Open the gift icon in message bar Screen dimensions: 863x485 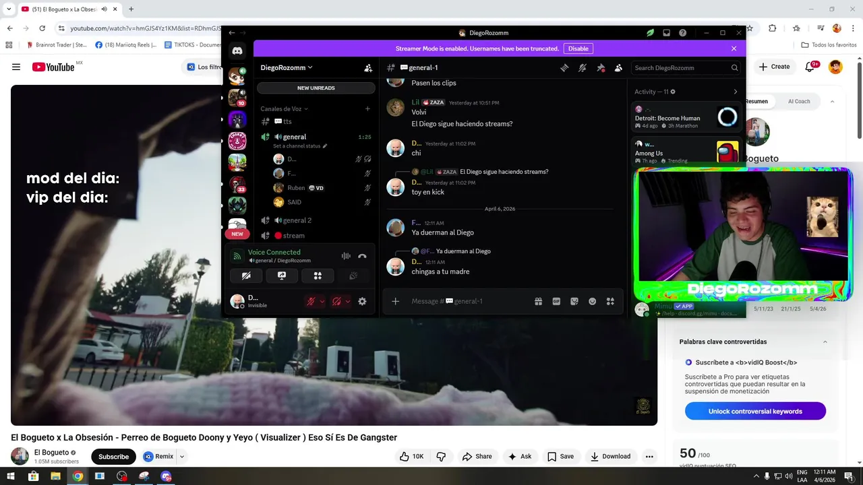click(538, 301)
